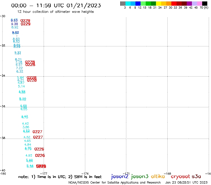Click the -168 longitude axis label
Viewport: 211px width, 185px height.
[x=168, y=174]
